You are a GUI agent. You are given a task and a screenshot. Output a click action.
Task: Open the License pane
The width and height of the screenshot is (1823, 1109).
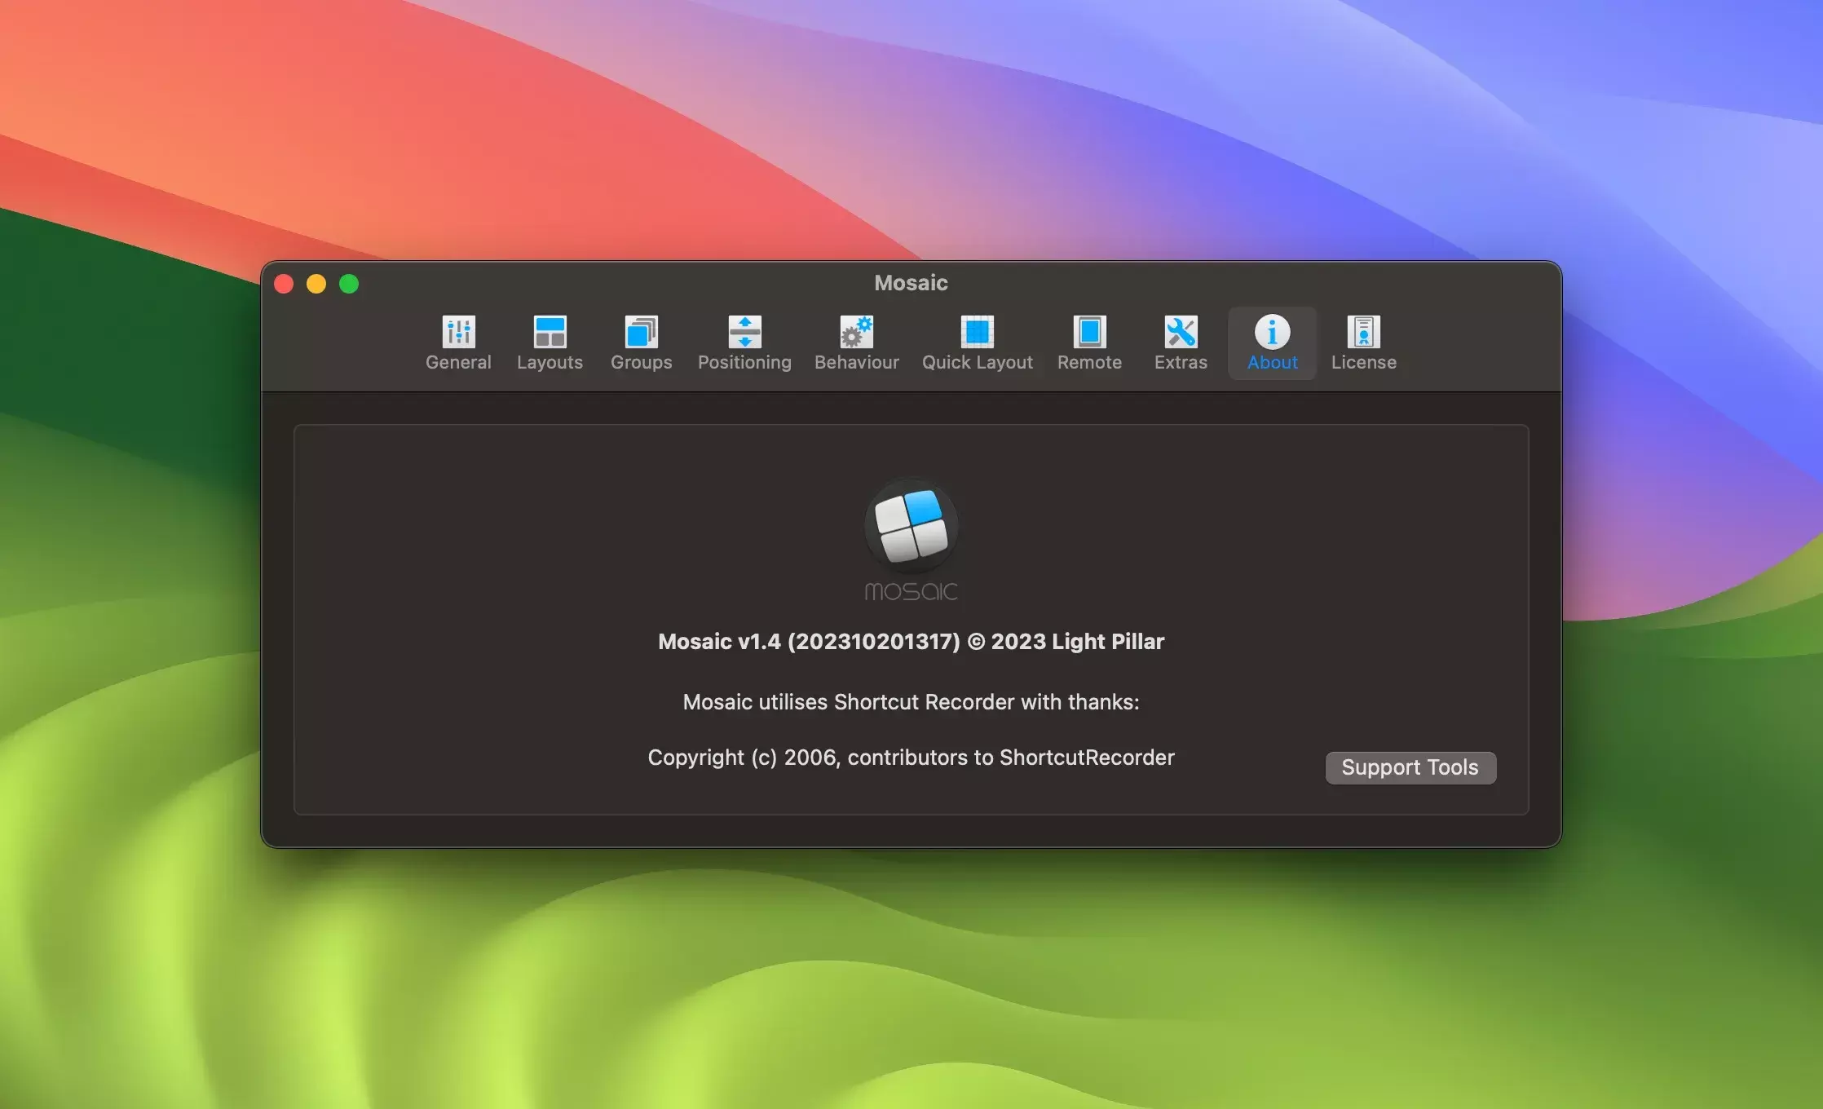[x=1363, y=343]
